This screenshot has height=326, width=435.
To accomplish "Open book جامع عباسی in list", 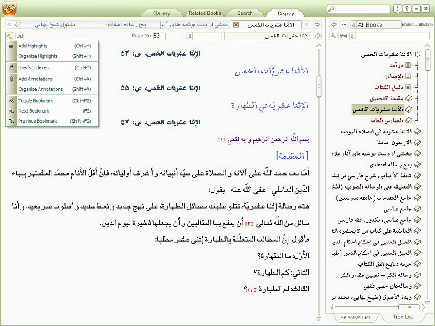I will [x=397, y=209].
